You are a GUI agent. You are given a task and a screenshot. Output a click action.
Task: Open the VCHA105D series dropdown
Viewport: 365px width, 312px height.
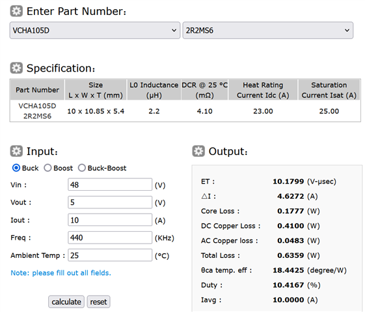[95, 31]
